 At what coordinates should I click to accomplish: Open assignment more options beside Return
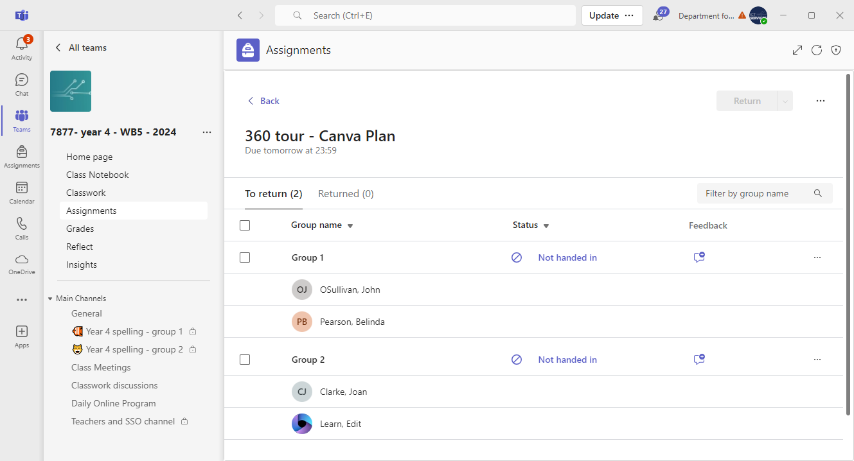point(820,101)
